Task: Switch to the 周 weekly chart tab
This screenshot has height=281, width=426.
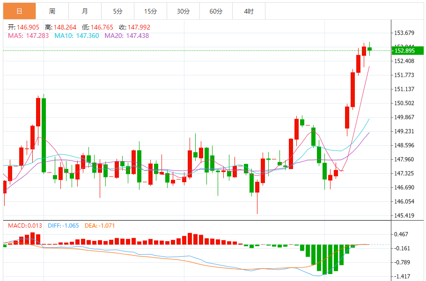Action: (52, 11)
